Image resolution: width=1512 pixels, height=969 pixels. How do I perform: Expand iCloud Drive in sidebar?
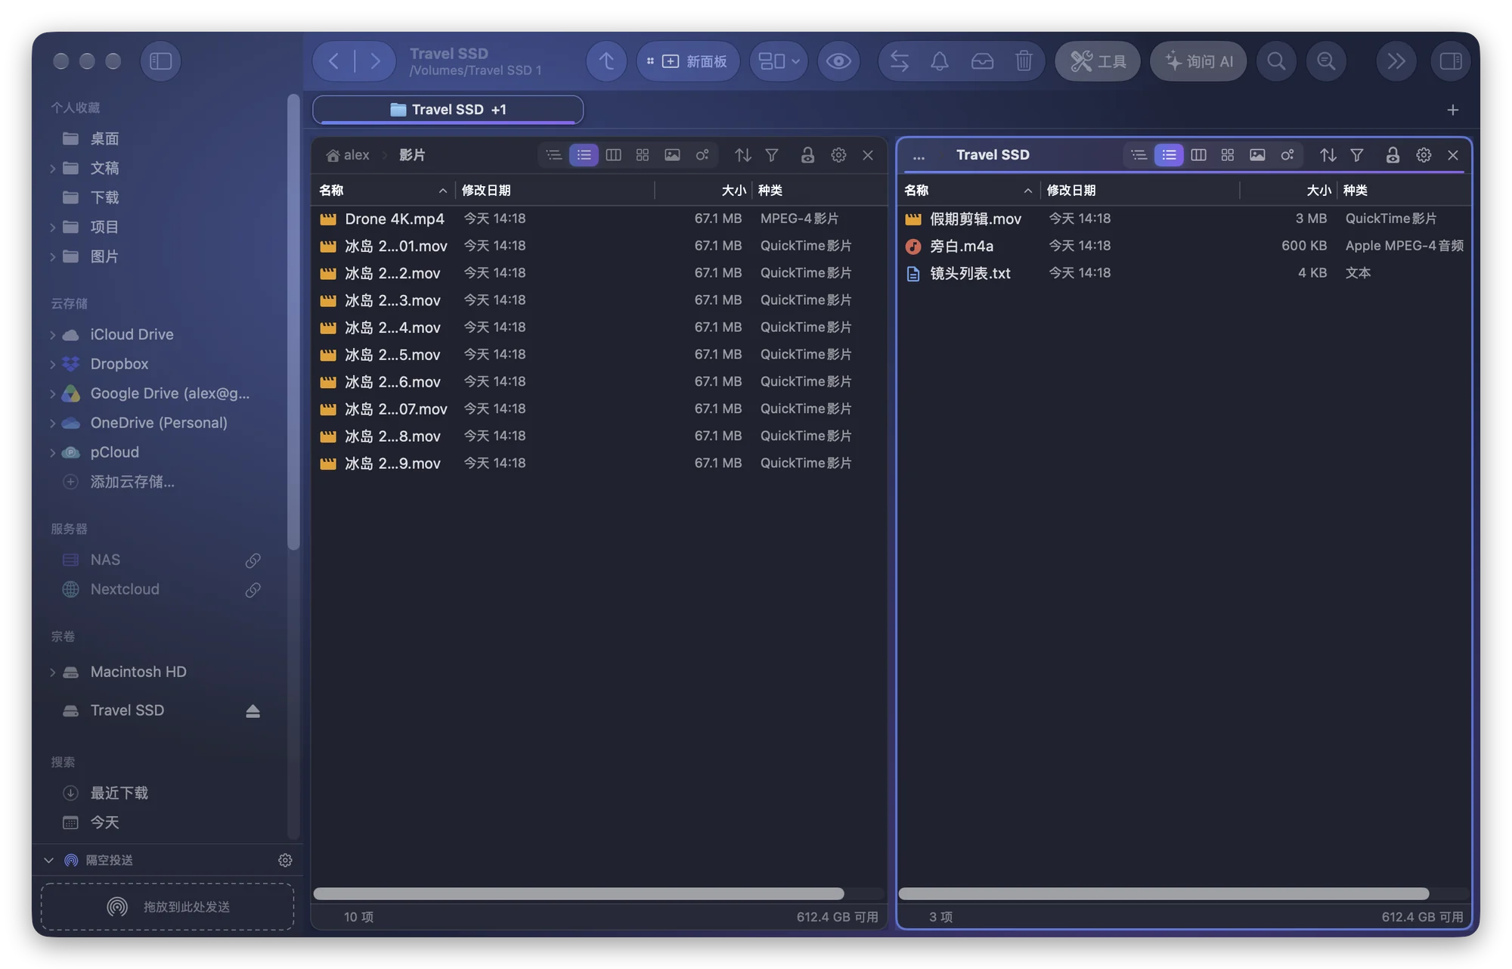coord(52,334)
